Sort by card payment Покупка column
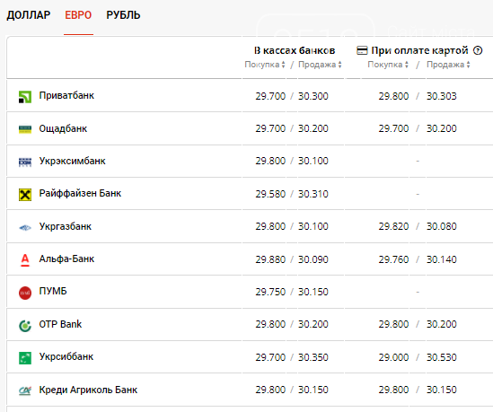This screenshot has width=493, height=412. click(388, 65)
